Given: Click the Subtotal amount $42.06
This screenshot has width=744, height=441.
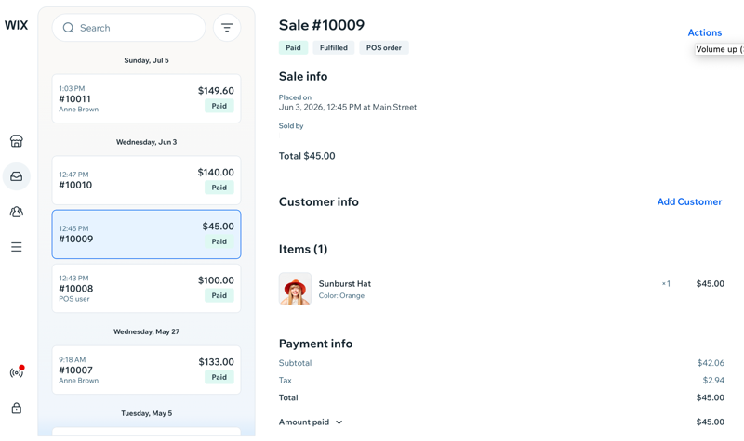Looking at the screenshot, I should pos(711,363).
